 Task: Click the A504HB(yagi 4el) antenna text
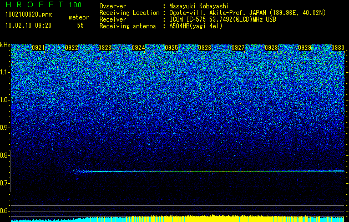196,26
